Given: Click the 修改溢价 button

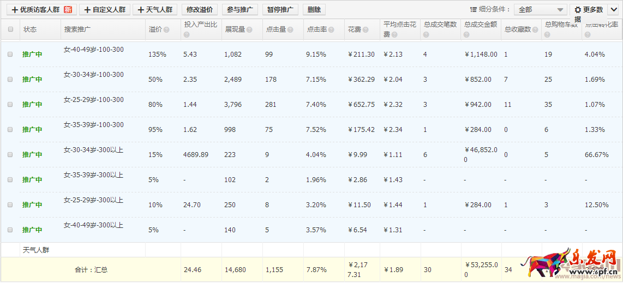Looking at the screenshot, I should point(199,10).
